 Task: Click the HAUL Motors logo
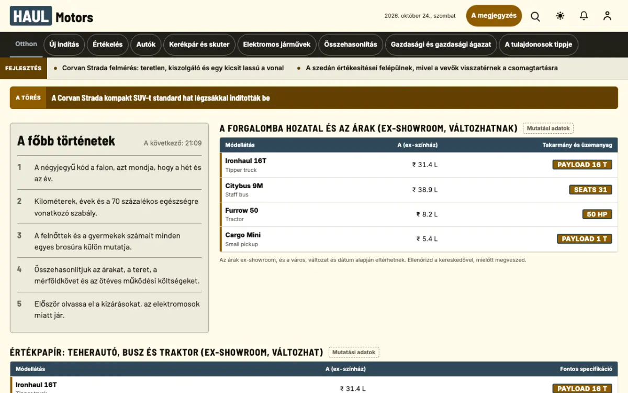(x=51, y=16)
